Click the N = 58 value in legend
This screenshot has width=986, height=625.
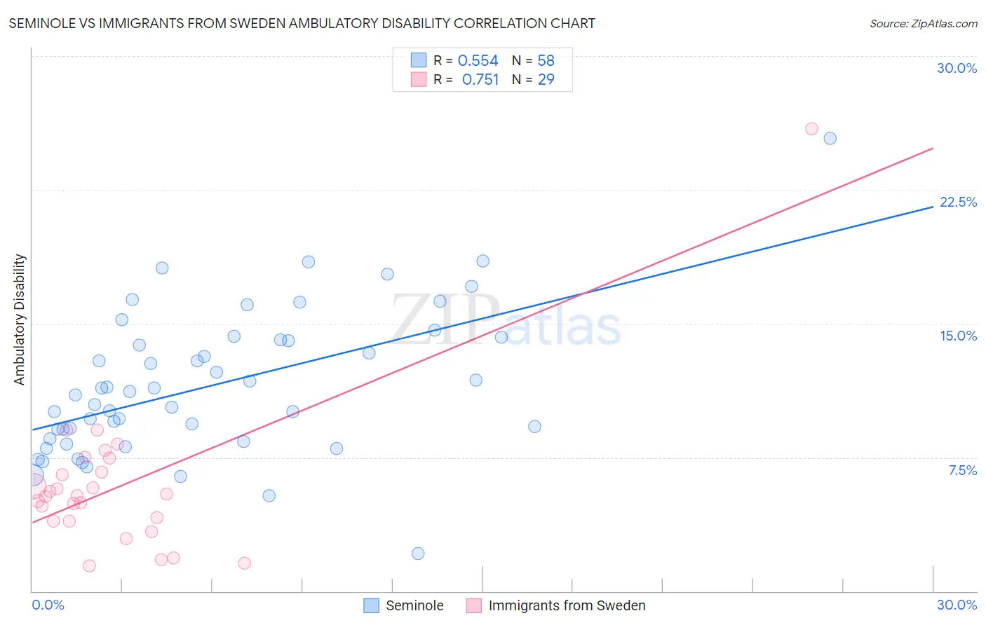tap(534, 60)
